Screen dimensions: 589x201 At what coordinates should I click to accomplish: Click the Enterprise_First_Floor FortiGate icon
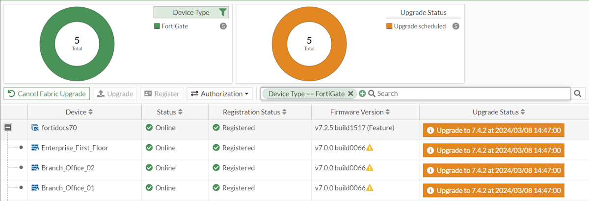click(x=35, y=148)
